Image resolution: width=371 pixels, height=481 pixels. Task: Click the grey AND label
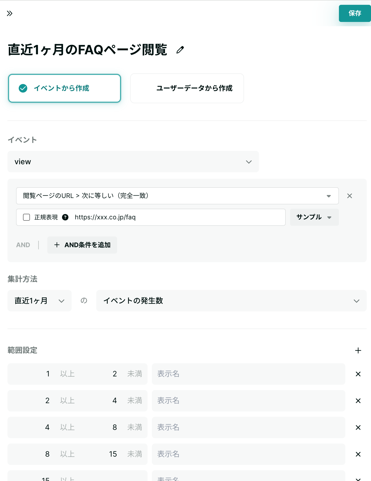(x=23, y=245)
